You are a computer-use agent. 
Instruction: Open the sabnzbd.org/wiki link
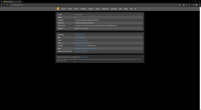click(x=80, y=37)
